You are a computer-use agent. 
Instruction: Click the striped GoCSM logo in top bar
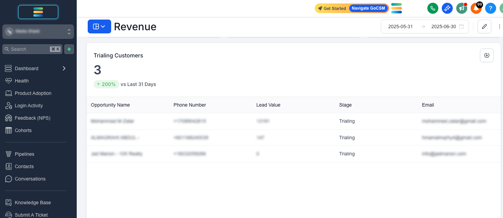397,8
